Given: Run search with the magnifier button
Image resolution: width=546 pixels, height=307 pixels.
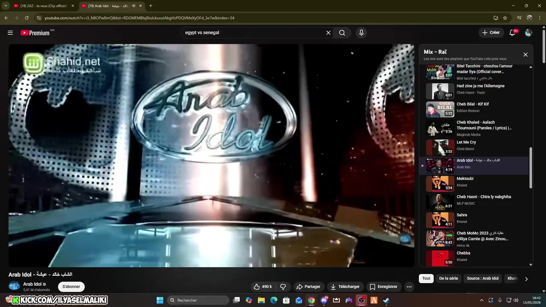Looking at the screenshot, I should 342,33.
